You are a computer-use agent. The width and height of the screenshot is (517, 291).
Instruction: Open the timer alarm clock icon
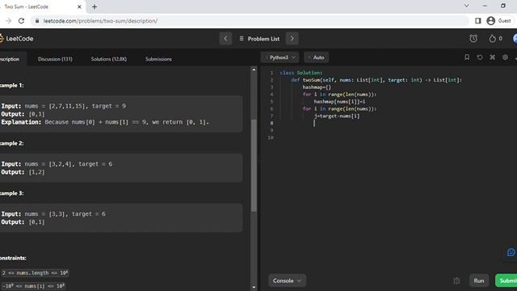click(x=473, y=39)
